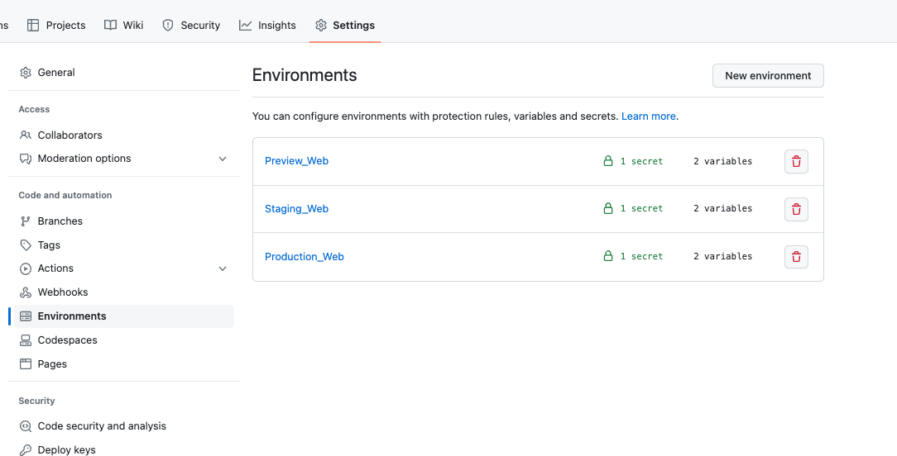
Task: Click the Insights graph icon in top nav
Action: coord(246,25)
